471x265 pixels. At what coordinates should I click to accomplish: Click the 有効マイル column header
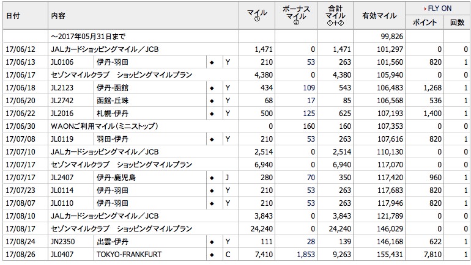(378, 15)
